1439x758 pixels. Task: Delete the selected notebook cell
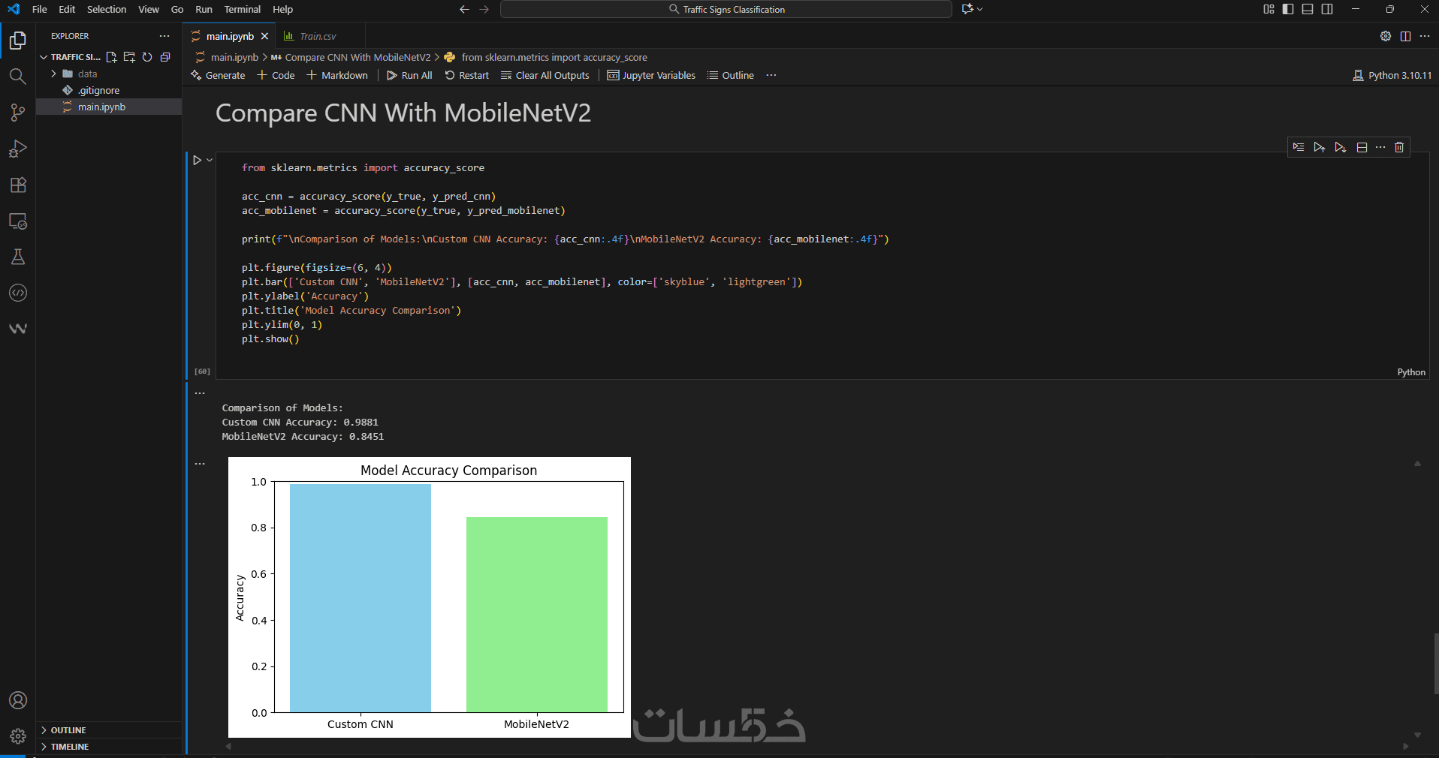[x=1399, y=147]
